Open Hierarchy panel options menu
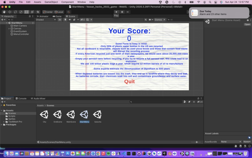 coord(33,16)
